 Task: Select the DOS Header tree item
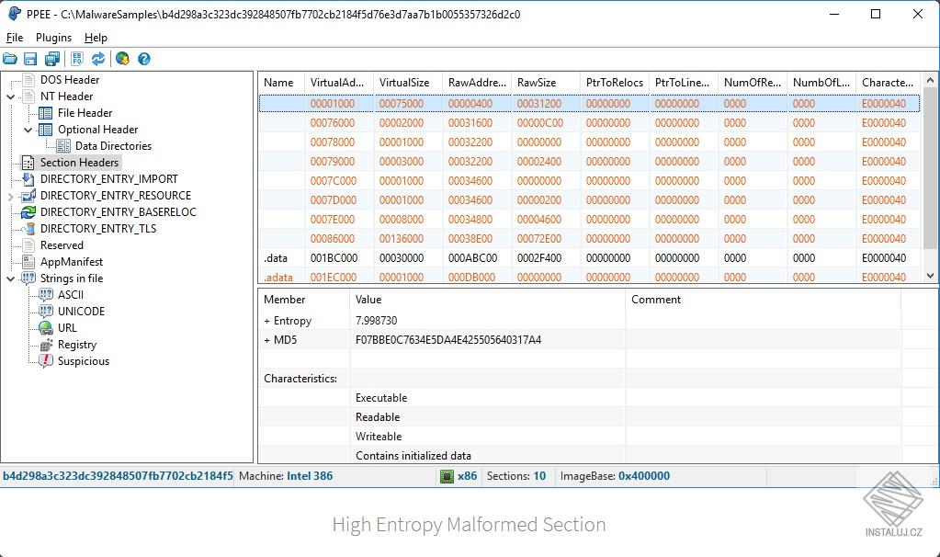70,80
